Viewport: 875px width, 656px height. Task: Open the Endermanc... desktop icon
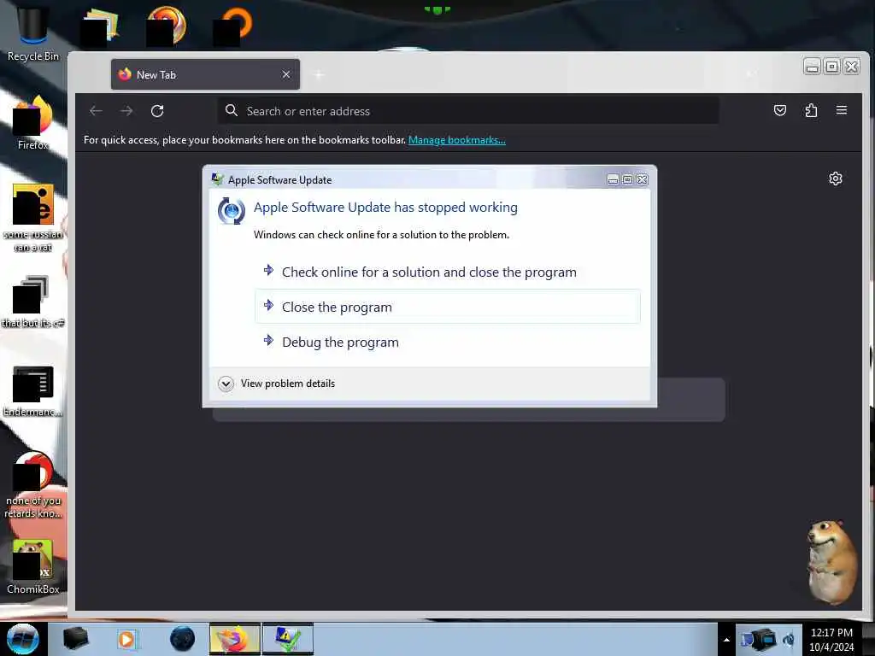(32, 390)
